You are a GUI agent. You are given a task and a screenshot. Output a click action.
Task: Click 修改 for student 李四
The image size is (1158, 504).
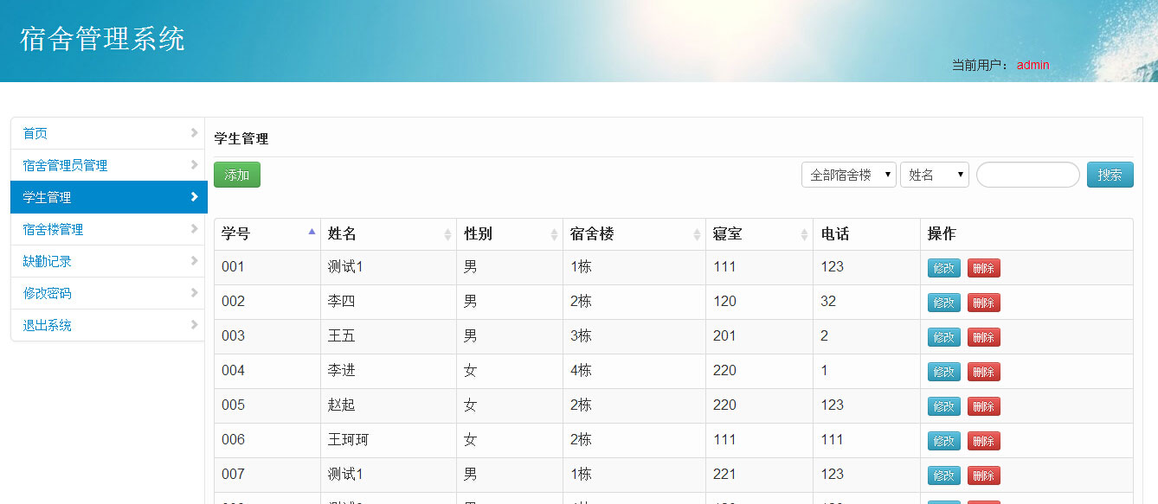pos(942,302)
